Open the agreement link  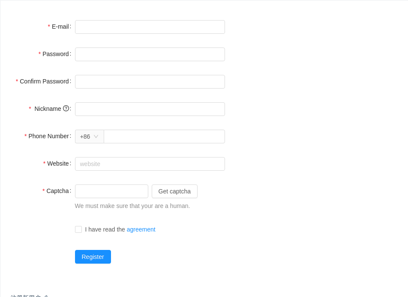click(x=141, y=229)
